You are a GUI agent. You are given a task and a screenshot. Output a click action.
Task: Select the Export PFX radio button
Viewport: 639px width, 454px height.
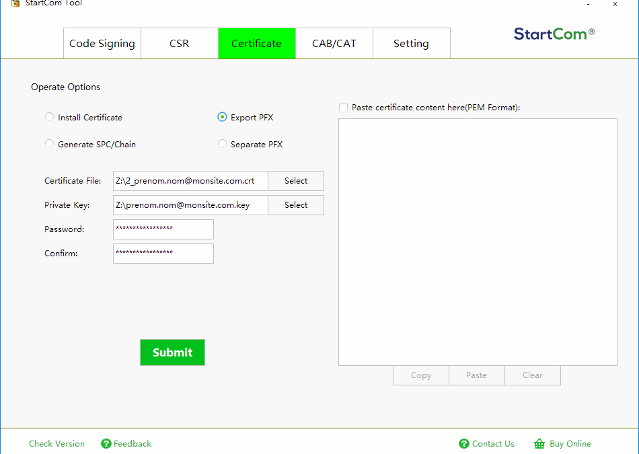click(222, 118)
